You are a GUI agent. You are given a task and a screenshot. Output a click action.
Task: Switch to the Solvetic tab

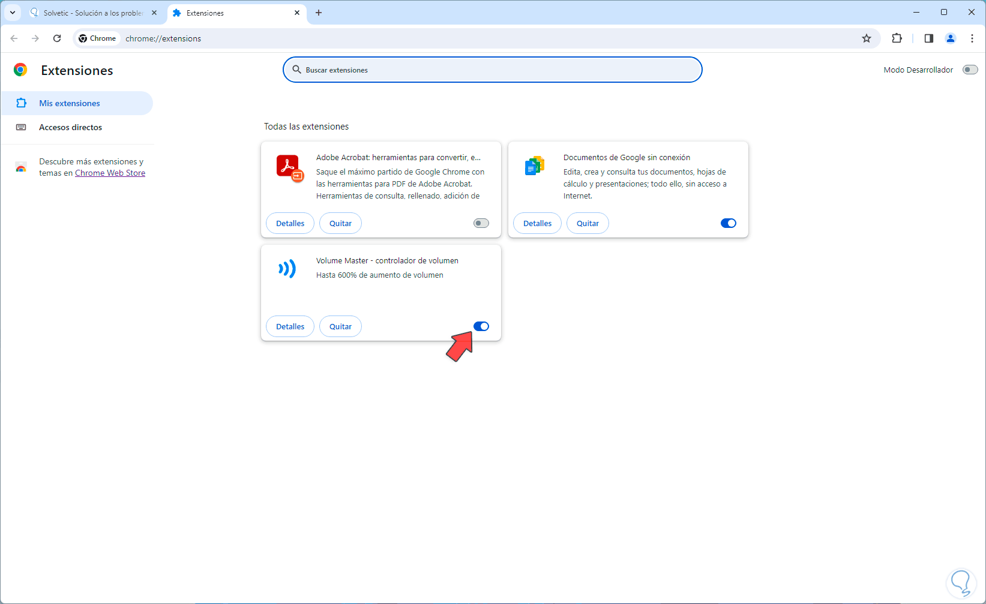click(93, 13)
